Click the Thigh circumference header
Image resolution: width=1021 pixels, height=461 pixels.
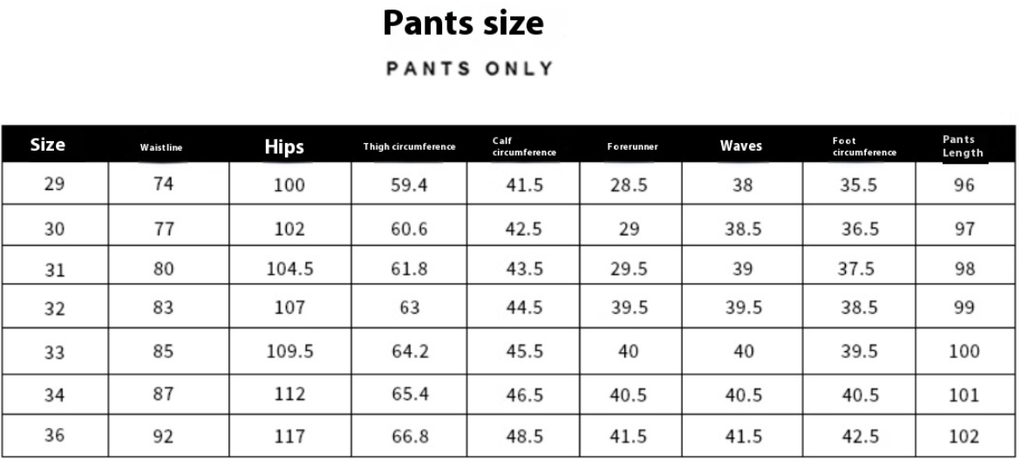click(x=409, y=146)
